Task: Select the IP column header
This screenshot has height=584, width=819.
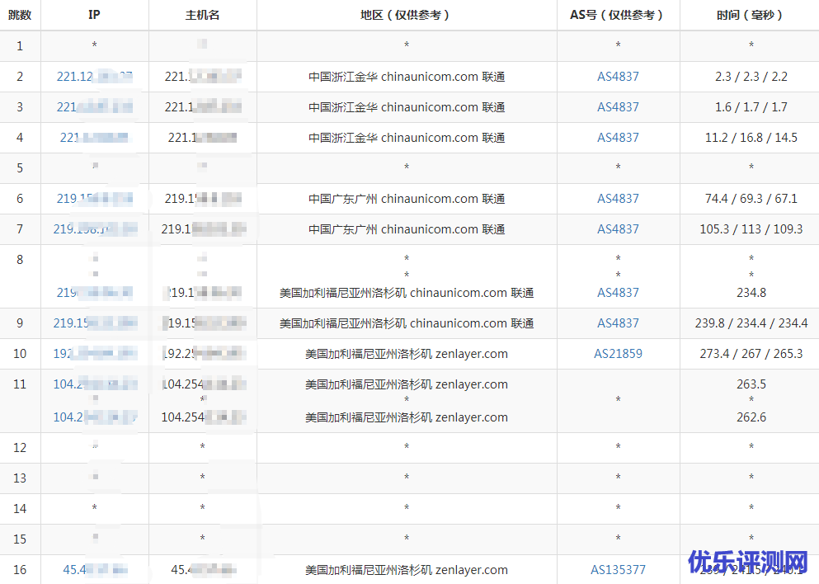Action: (x=94, y=15)
